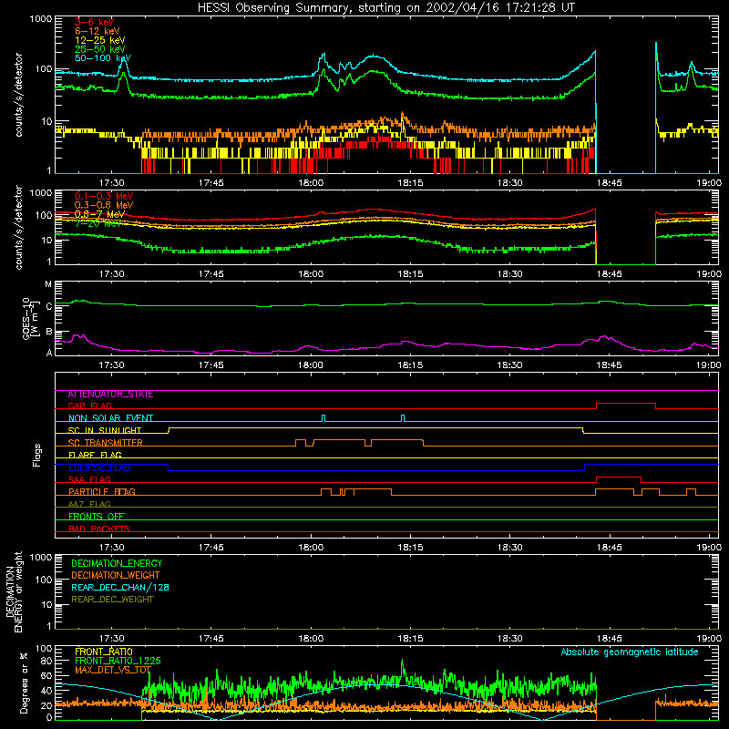The image size is (729, 729).
Task: Click the 7-20 MeV legend label
Action: click(x=98, y=223)
